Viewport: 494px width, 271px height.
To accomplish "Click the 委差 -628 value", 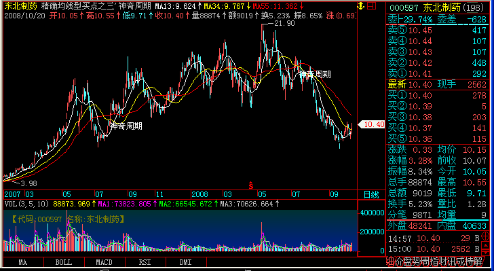I will tap(476, 20).
